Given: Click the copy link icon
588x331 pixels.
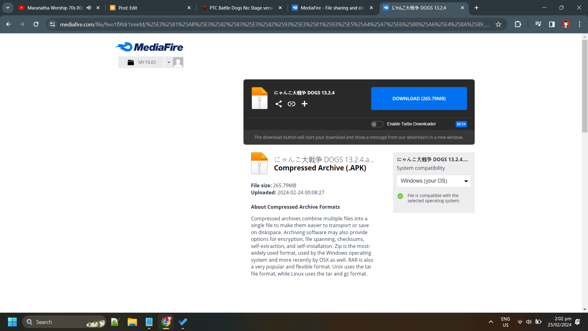Looking at the screenshot, I should [291, 104].
